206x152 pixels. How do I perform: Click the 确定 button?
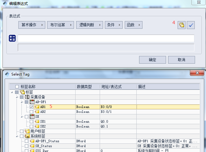point(152,60)
